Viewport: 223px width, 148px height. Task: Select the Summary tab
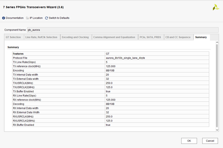click(x=201, y=37)
